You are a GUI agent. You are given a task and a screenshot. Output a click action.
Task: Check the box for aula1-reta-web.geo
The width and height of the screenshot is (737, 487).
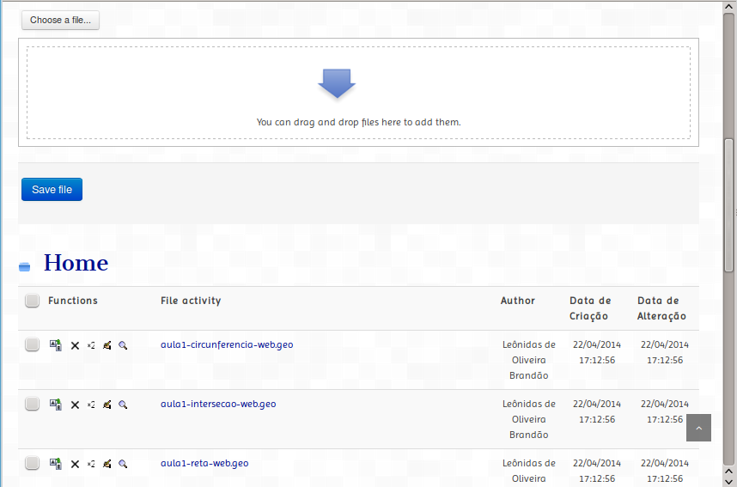32,463
